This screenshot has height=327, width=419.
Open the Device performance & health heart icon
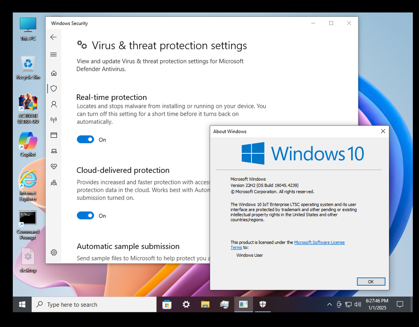pyautogui.click(x=54, y=167)
